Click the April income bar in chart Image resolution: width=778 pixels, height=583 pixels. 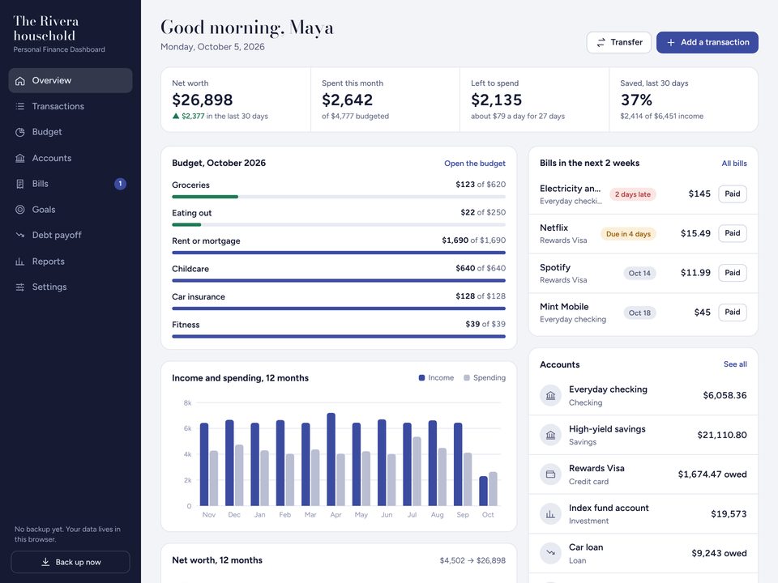click(x=331, y=459)
